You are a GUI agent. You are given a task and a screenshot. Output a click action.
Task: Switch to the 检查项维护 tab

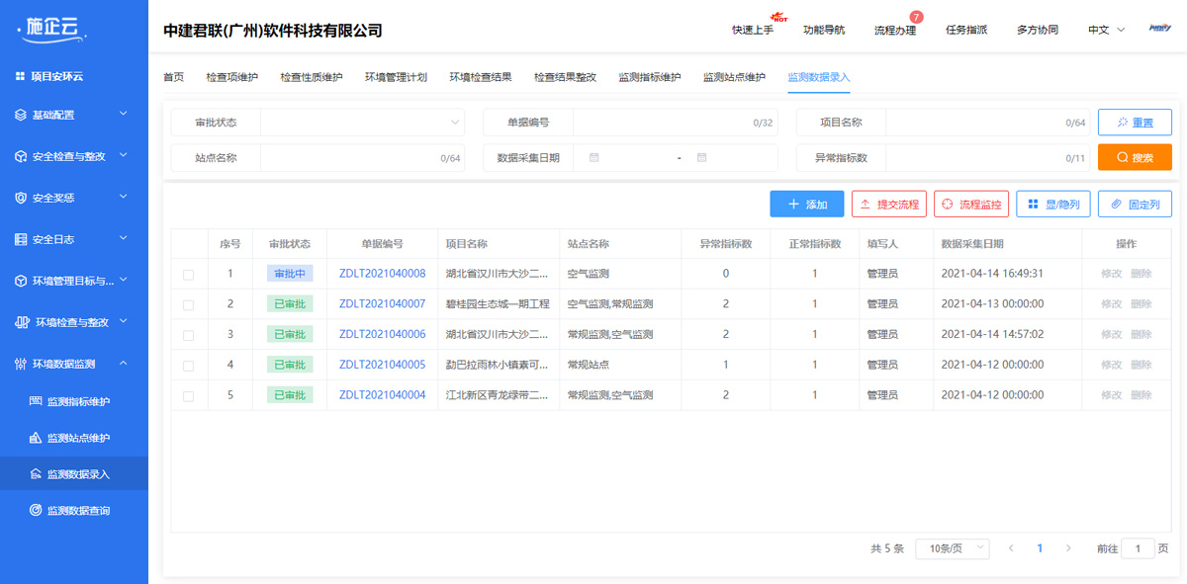pyautogui.click(x=232, y=77)
